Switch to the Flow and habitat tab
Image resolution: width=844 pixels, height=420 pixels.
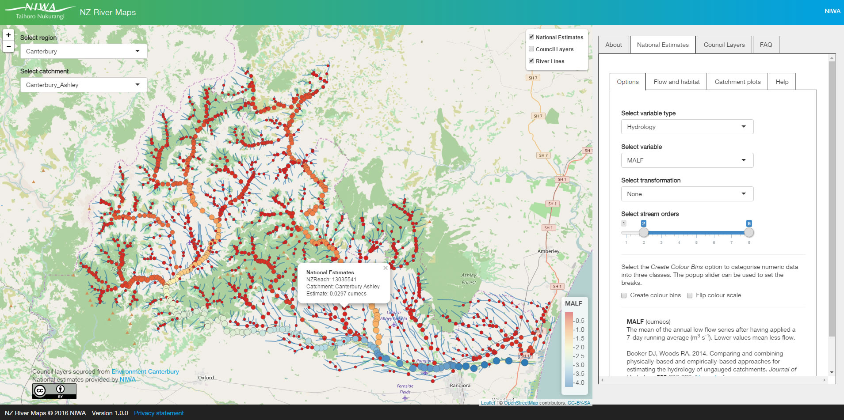click(676, 81)
